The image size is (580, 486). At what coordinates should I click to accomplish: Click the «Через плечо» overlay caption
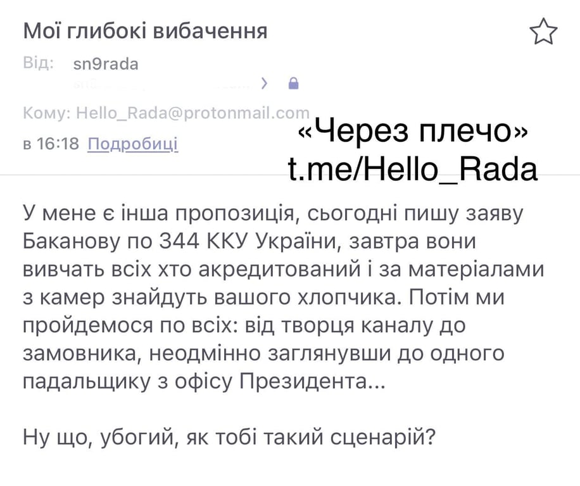[413, 131]
